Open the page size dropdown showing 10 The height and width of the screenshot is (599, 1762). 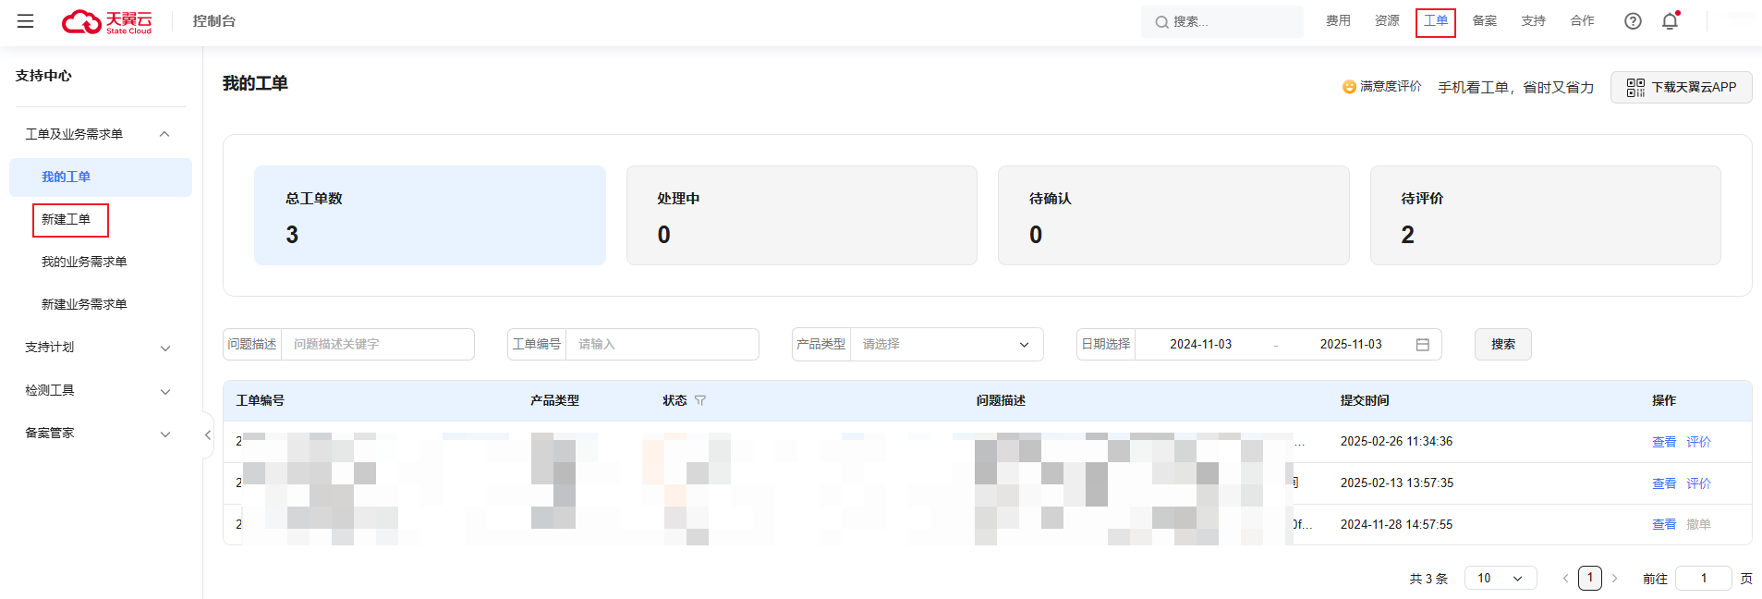1500,579
